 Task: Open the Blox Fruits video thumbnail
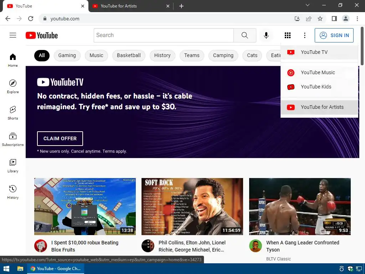85,207
